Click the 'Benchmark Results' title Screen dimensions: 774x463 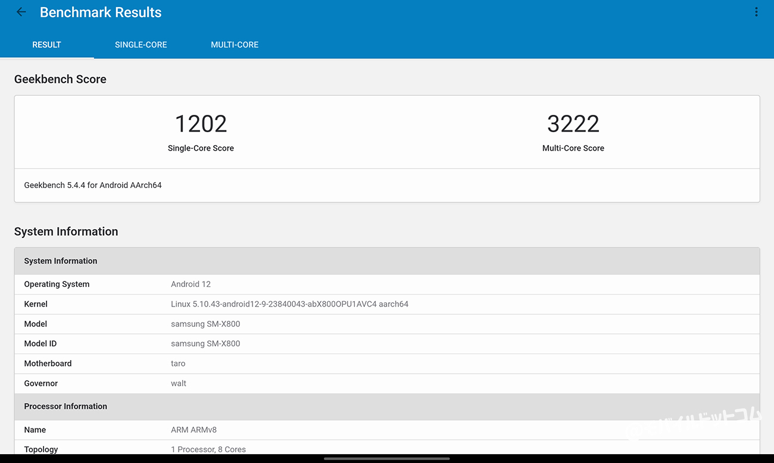[x=101, y=12]
